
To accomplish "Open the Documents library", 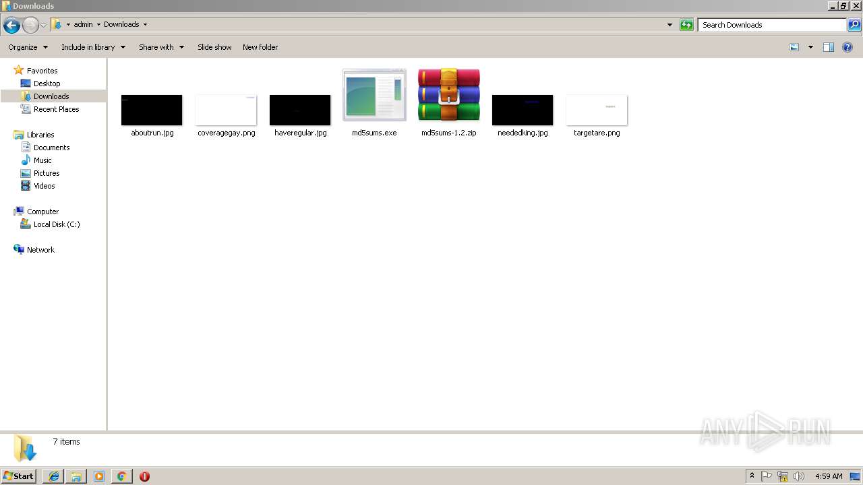I will (x=51, y=148).
